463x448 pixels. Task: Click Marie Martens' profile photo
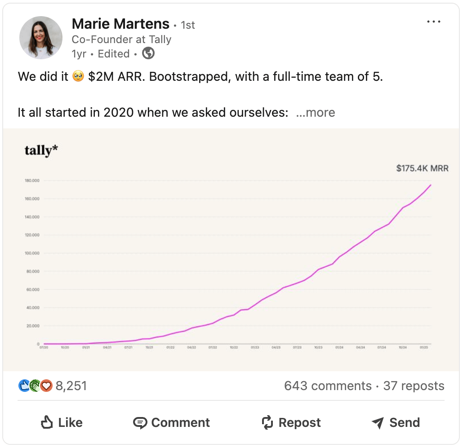[x=41, y=37]
